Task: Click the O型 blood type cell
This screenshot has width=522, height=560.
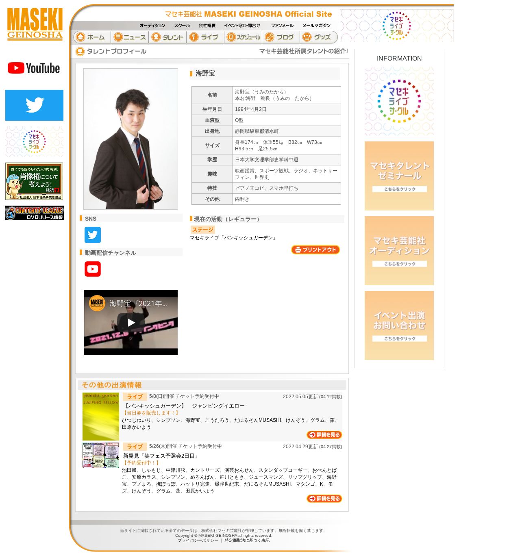Action: coord(287,120)
